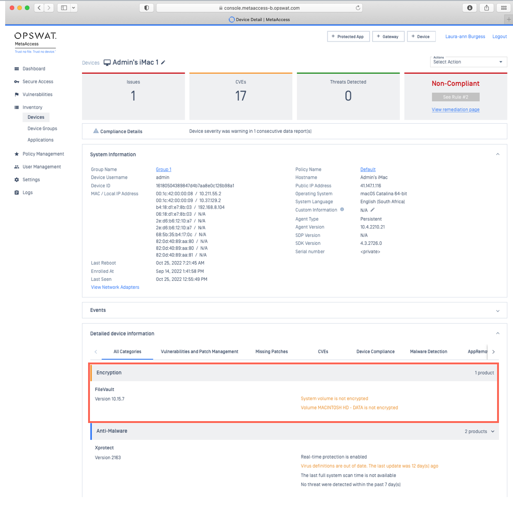This screenshot has width=513, height=506.
Task: Go back with the Safari back arrow
Action: [39, 8]
